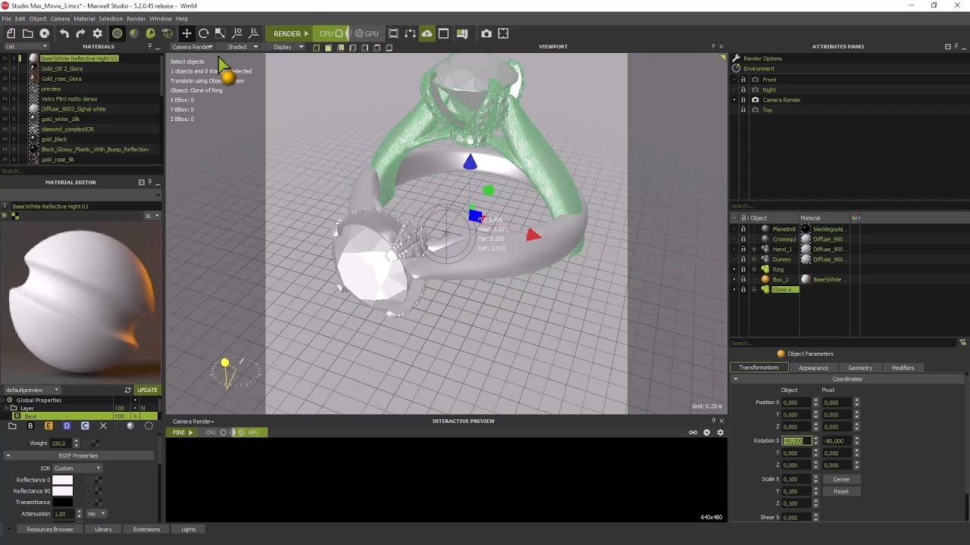
Task: Click the object list filter icon
Action: pos(962,343)
